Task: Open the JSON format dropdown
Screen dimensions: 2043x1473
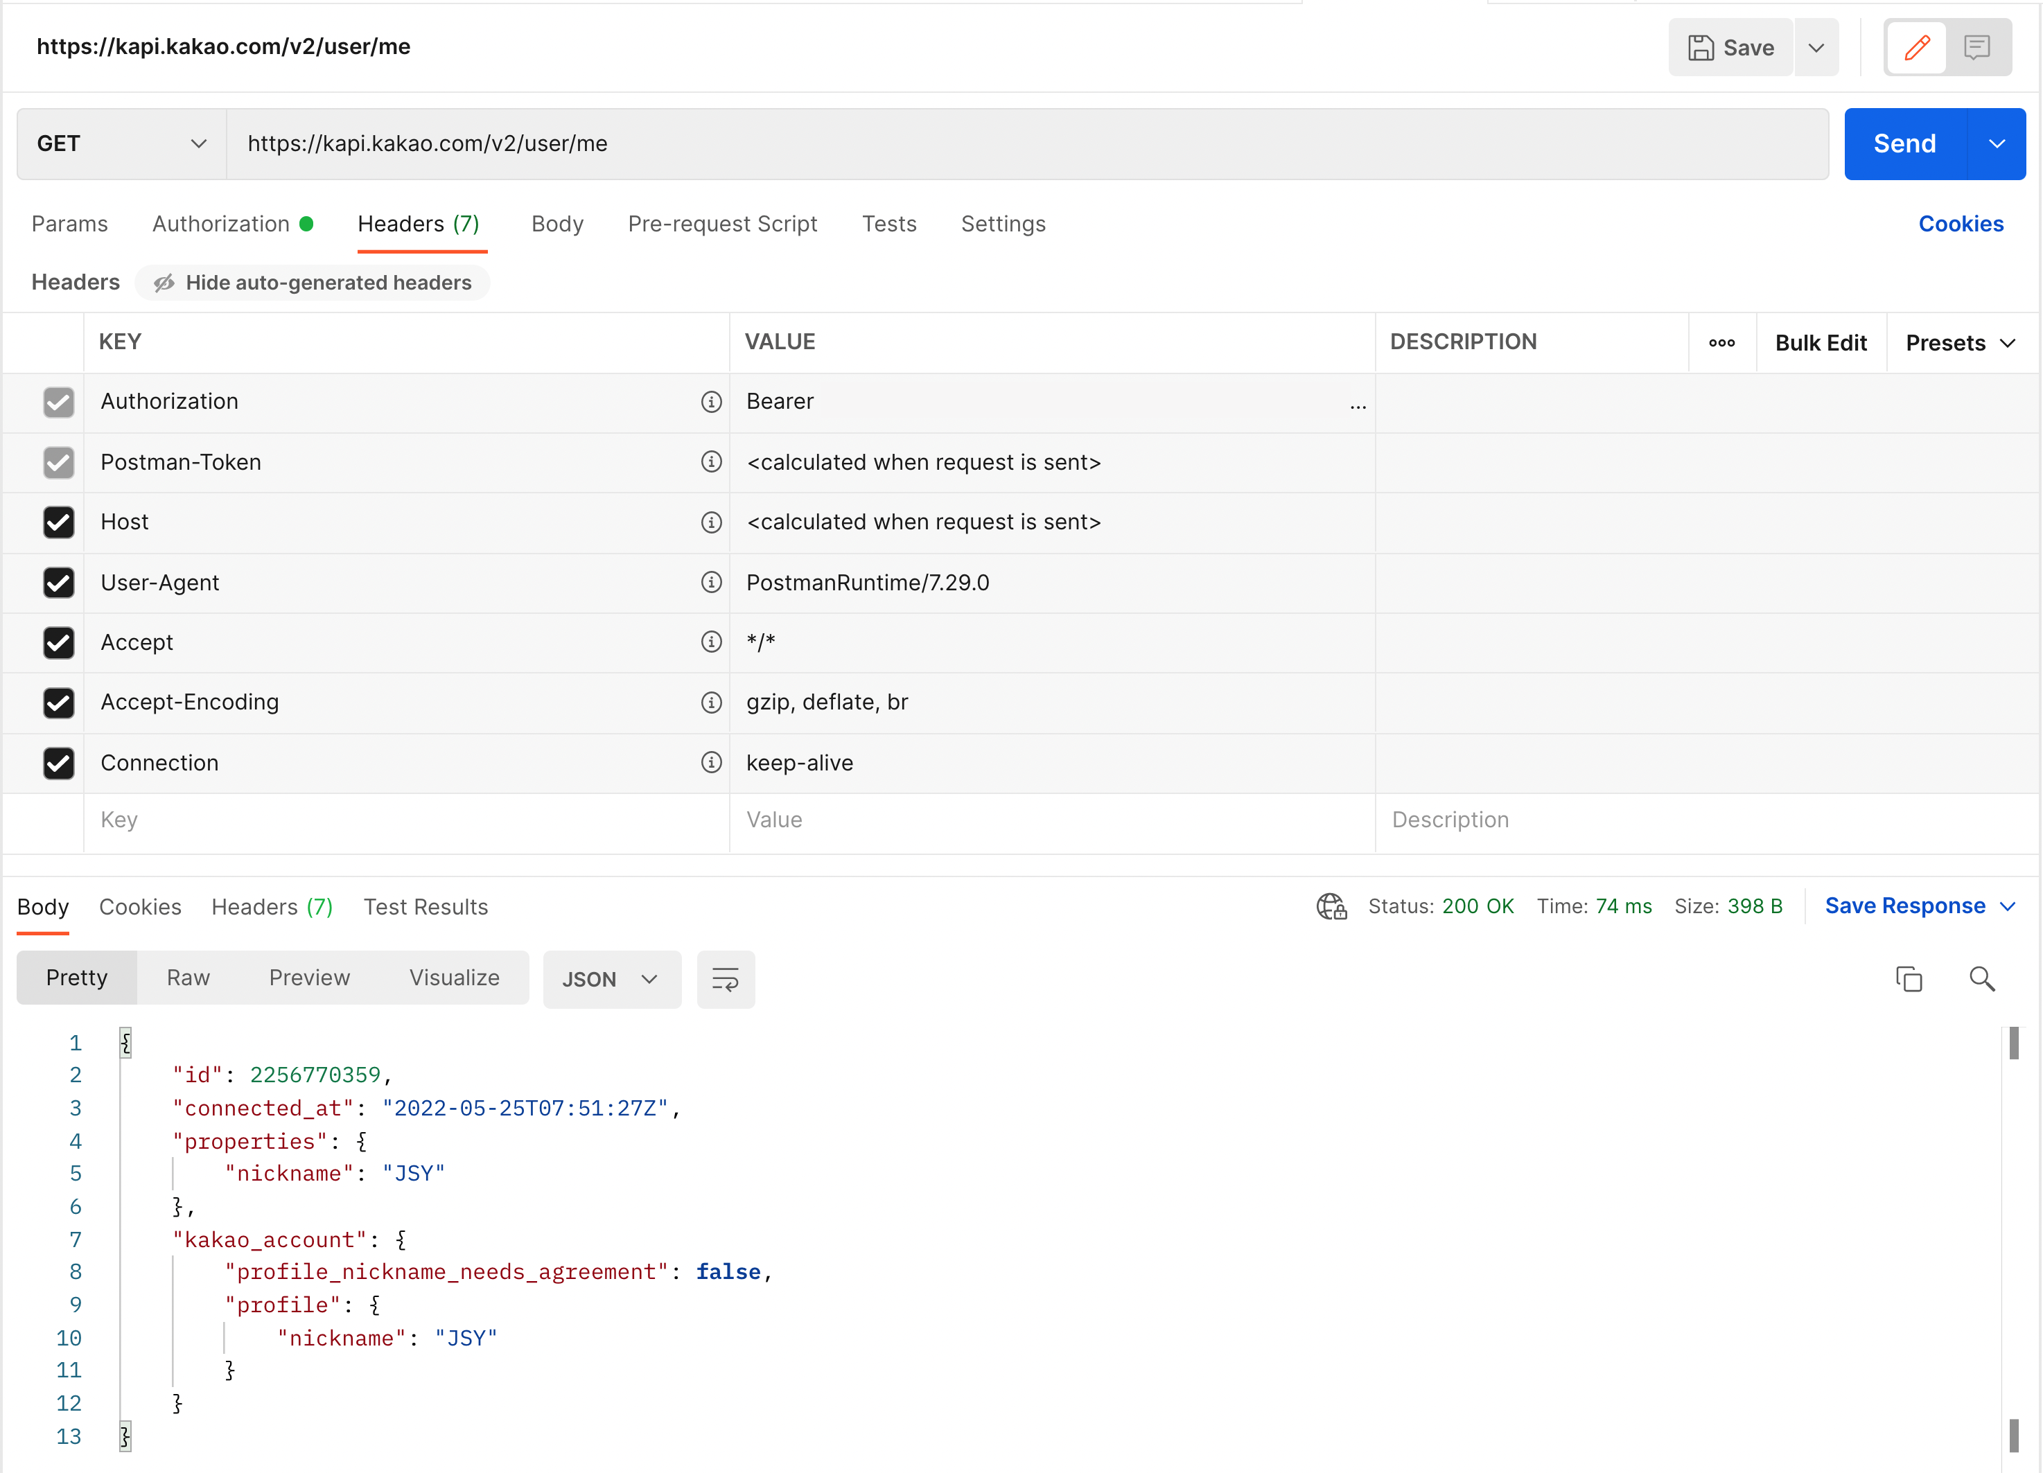Action: click(x=612, y=979)
